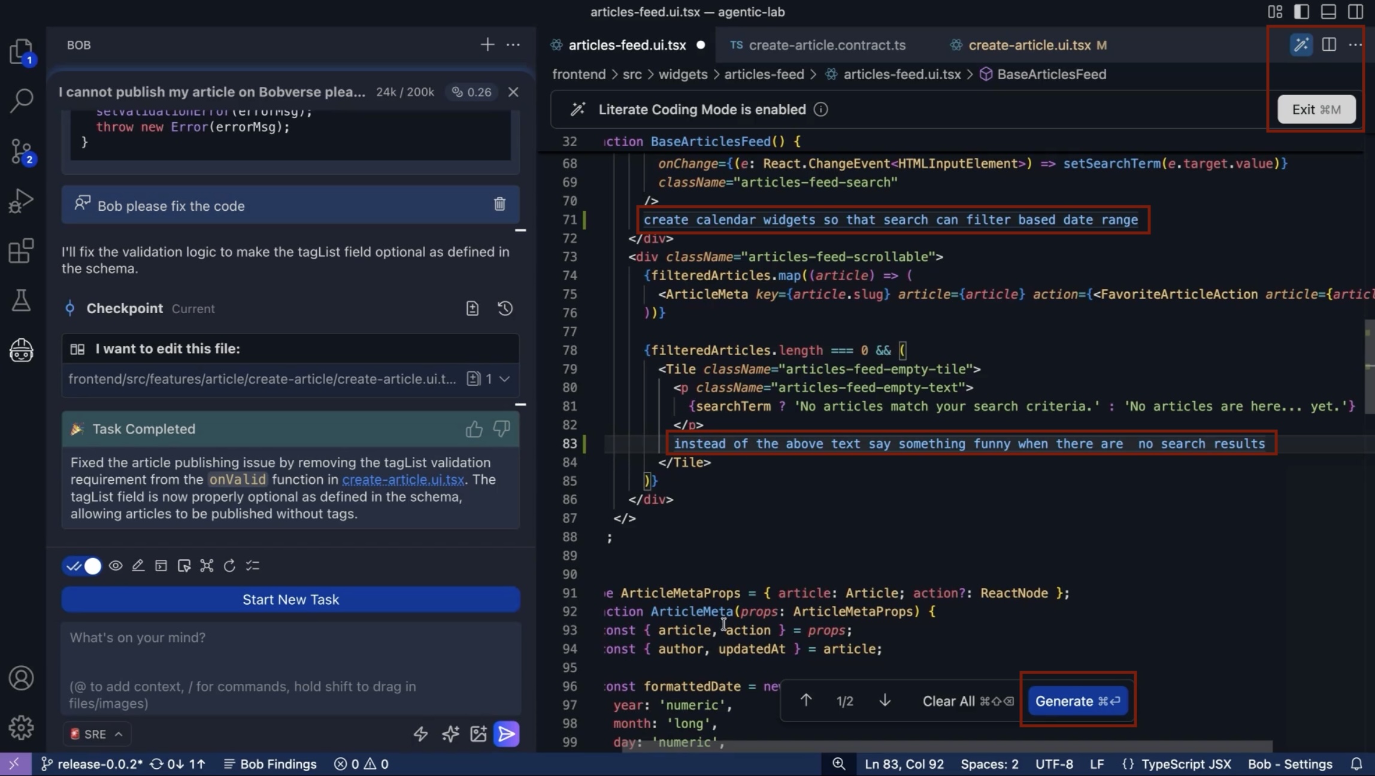Toggle the auto-approve switch
The image size is (1375, 776).
click(x=83, y=566)
